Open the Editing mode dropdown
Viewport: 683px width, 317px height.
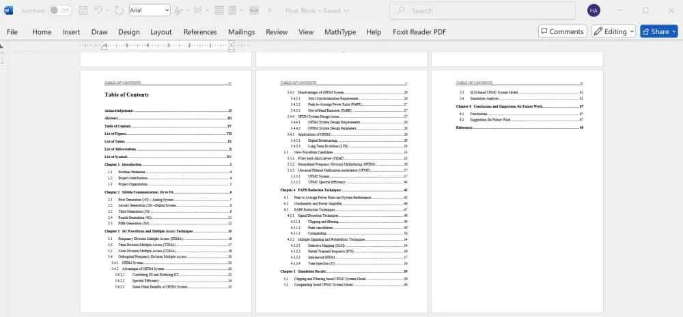pos(613,31)
